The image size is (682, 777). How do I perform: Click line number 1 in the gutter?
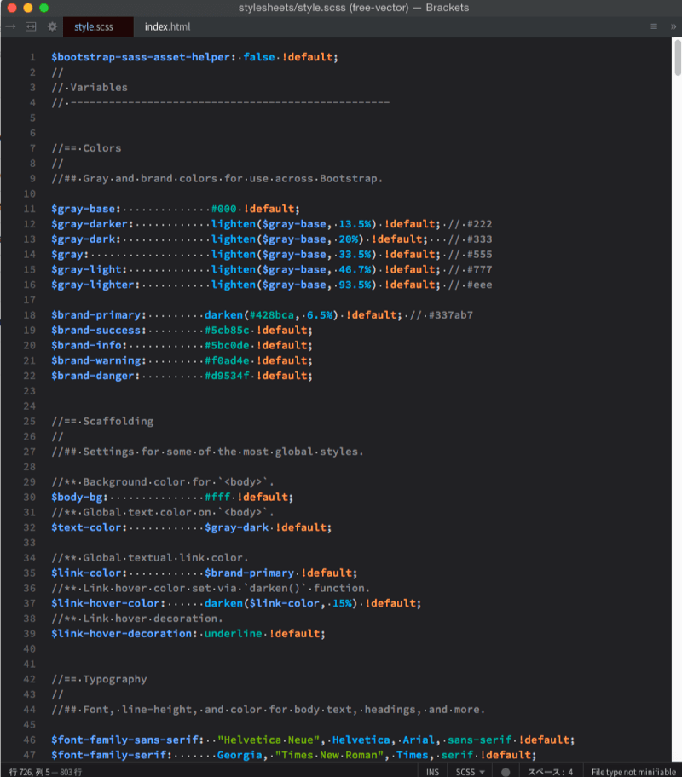click(32, 57)
